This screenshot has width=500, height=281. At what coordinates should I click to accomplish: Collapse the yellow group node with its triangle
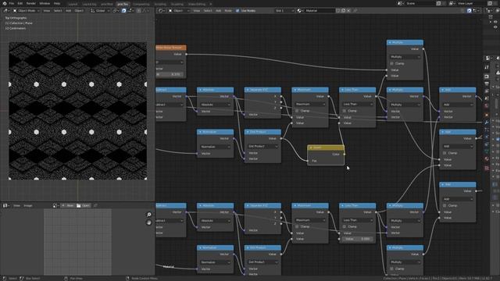tap(311, 148)
